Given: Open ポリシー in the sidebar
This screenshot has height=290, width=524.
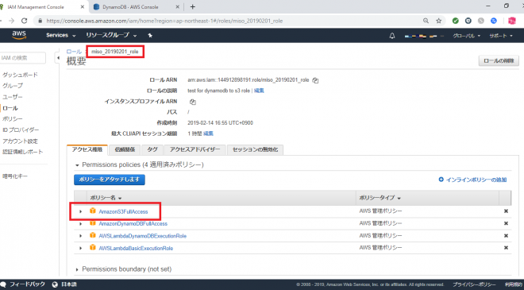Looking at the screenshot, I should (13, 118).
